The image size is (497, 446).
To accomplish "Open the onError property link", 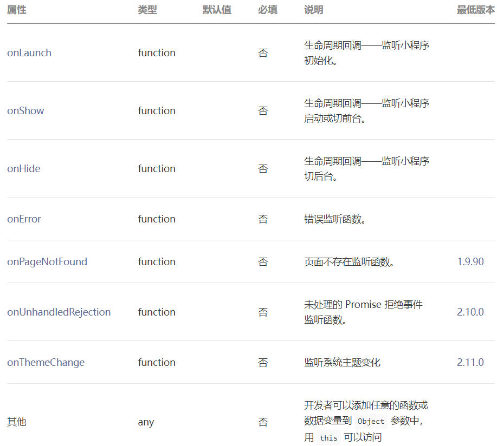I will click(24, 219).
